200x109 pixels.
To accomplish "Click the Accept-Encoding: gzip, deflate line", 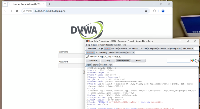I will click(105, 97).
